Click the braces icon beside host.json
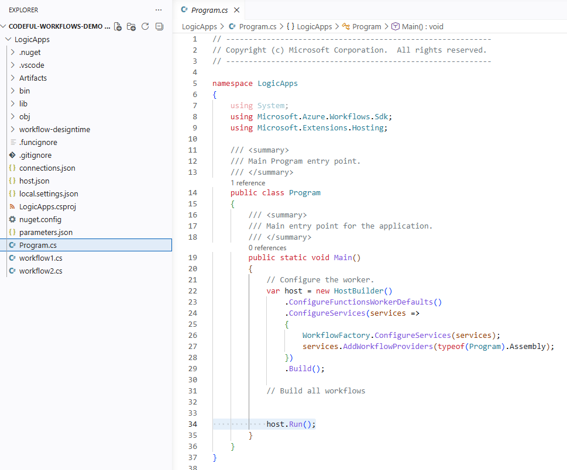 (12, 181)
